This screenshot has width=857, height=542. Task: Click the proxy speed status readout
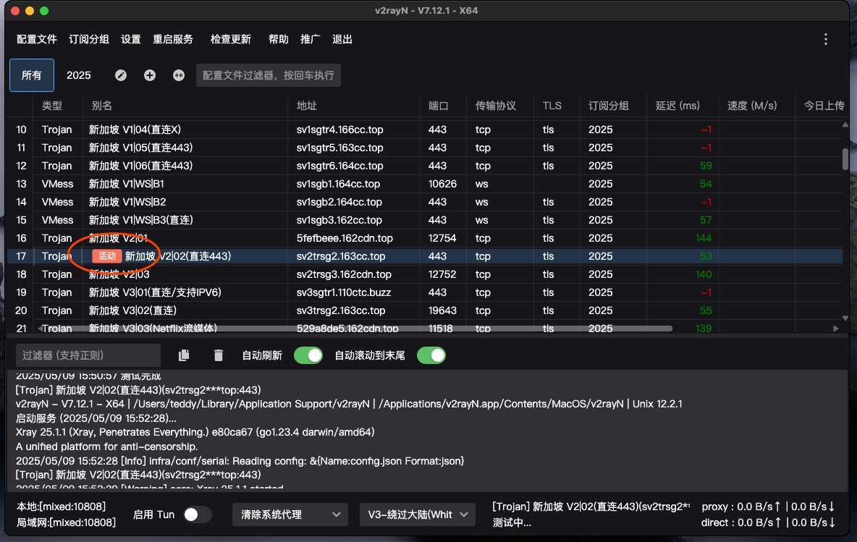[769, 507]
